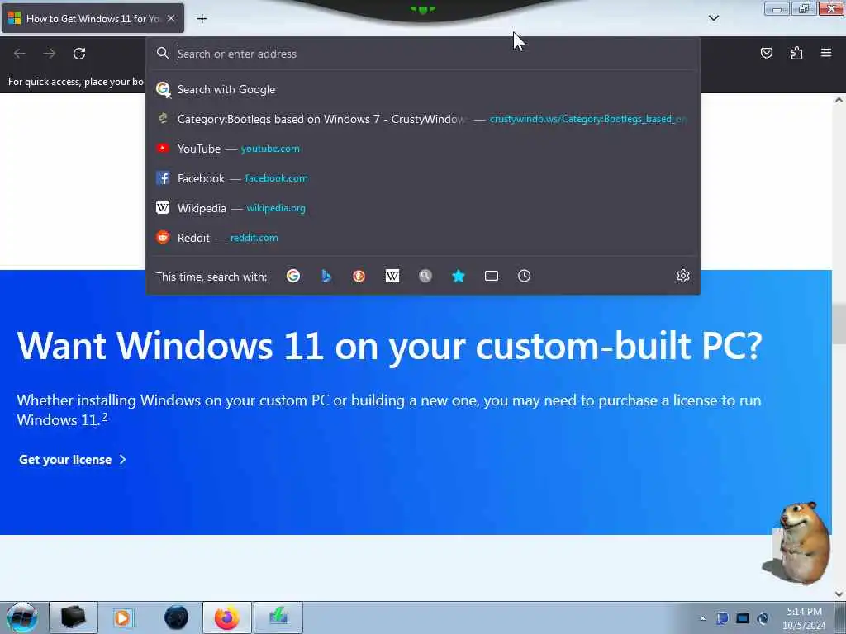The image size is (846, 634).
Task: Open the green arrow taskbar app
Action: (x=278, y=617)
